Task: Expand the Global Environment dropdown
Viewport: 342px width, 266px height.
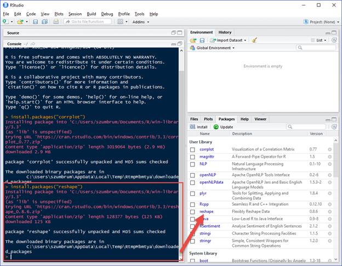Action: (x=213, y=48)
